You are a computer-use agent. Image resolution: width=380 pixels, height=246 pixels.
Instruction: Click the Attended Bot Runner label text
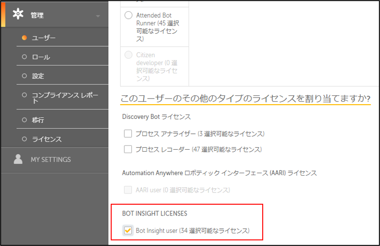(158, 27)
